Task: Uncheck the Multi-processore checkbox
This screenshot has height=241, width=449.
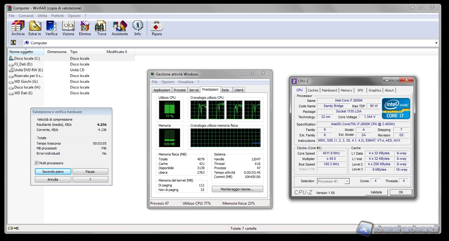Action: coord(37,163)
